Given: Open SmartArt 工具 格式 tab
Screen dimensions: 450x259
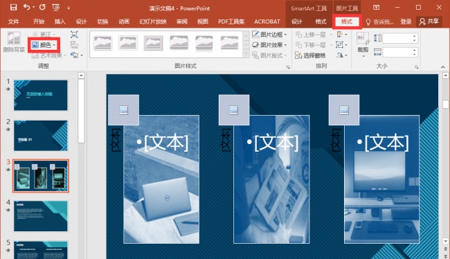Looking at the screenshot, I should 321,21.
